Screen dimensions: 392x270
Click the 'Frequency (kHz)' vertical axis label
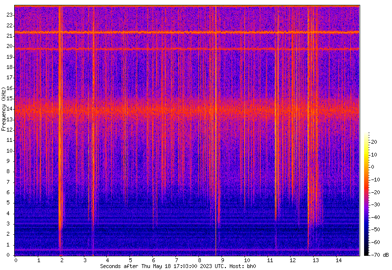point(4,109)
